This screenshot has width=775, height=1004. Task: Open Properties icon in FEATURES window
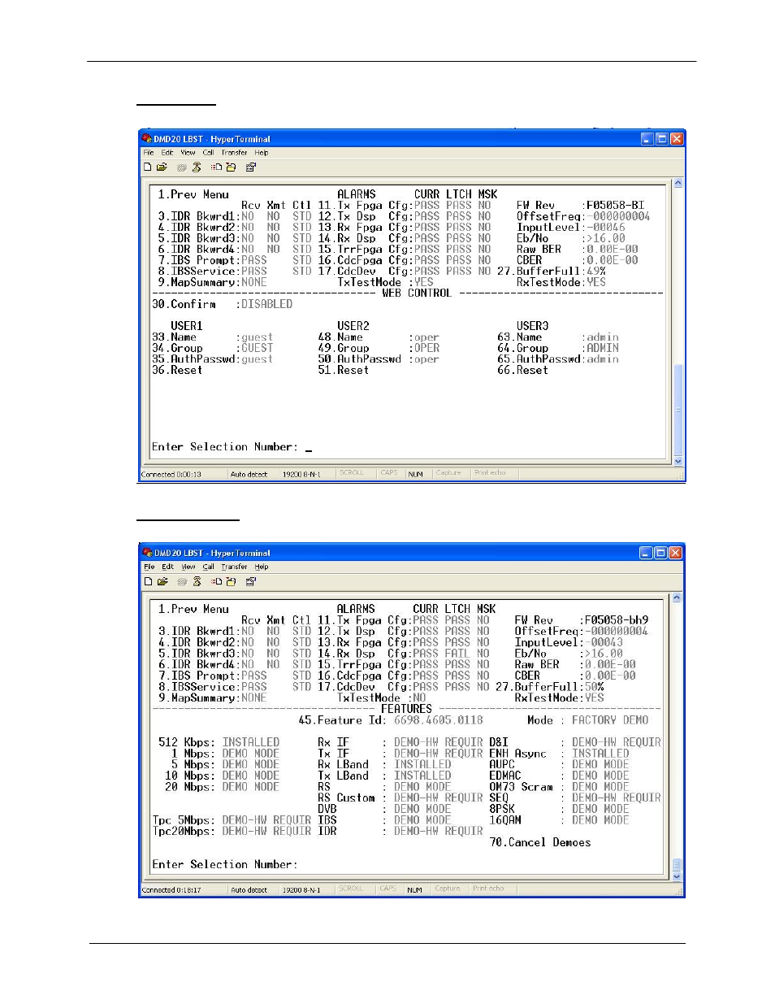251,582
